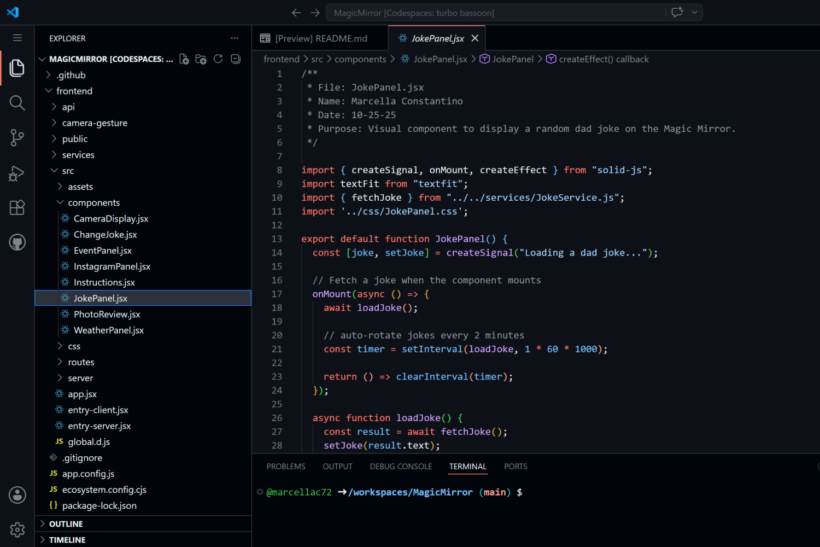Open the Explorer view in activity bar
Image resolution: width=820 pixels, height=547 pixels.
[x=17, y=68]
